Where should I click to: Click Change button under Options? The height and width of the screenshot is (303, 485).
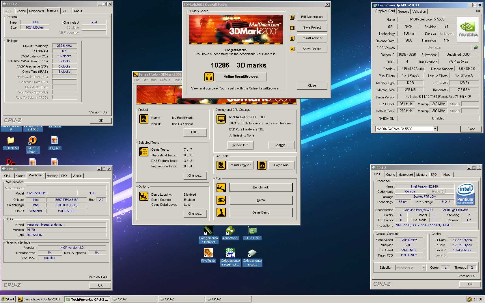[195, 214]
